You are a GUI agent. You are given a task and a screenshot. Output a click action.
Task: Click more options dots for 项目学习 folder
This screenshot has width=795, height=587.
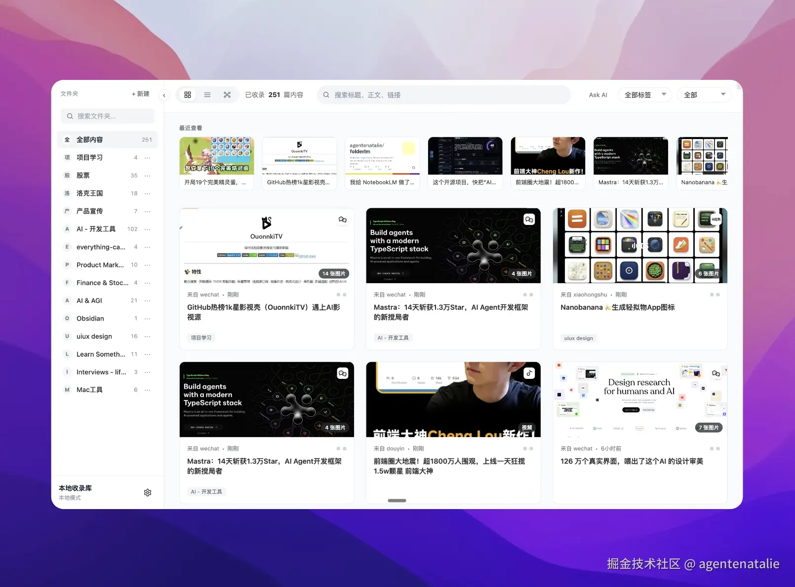pyautogui.click(x=148, y=158)
